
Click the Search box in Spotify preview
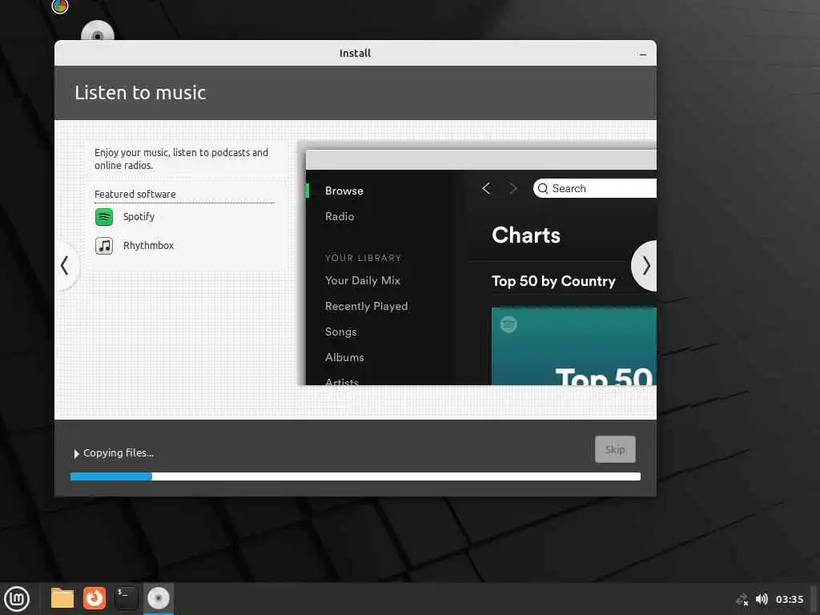point(595,188)
